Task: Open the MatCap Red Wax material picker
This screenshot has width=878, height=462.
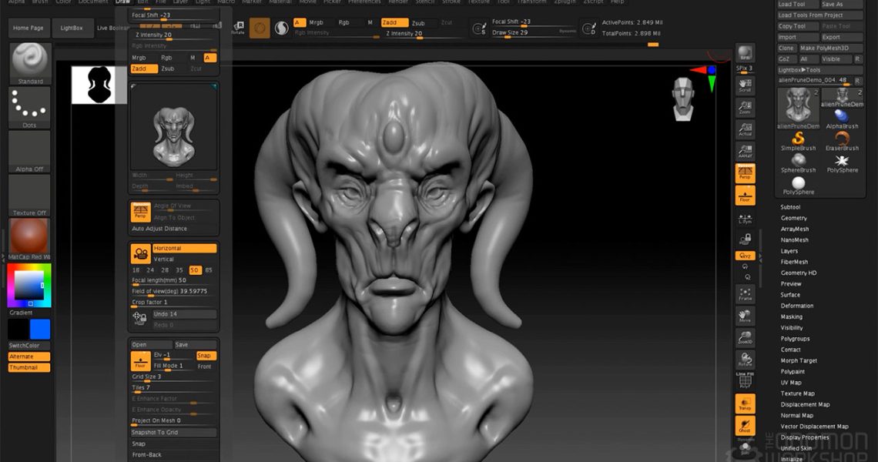Action: [29, 237]
